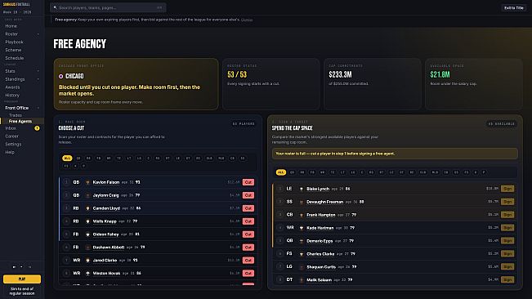Click team icon beside Malik Salaam
532x299 pixels.
(302, 280)
